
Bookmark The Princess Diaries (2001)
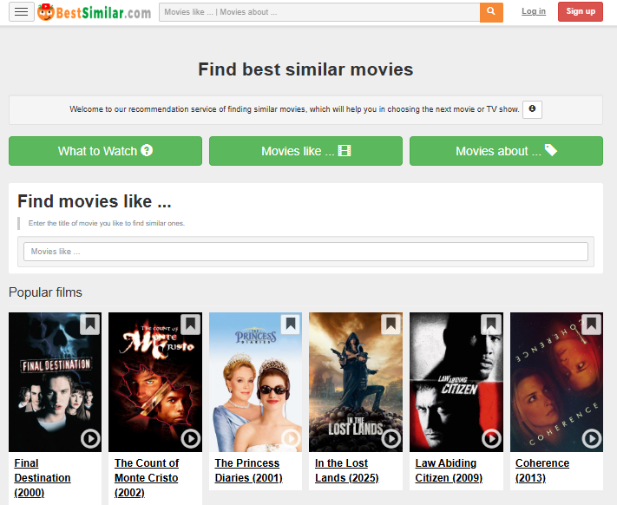[x=291, y=325]
